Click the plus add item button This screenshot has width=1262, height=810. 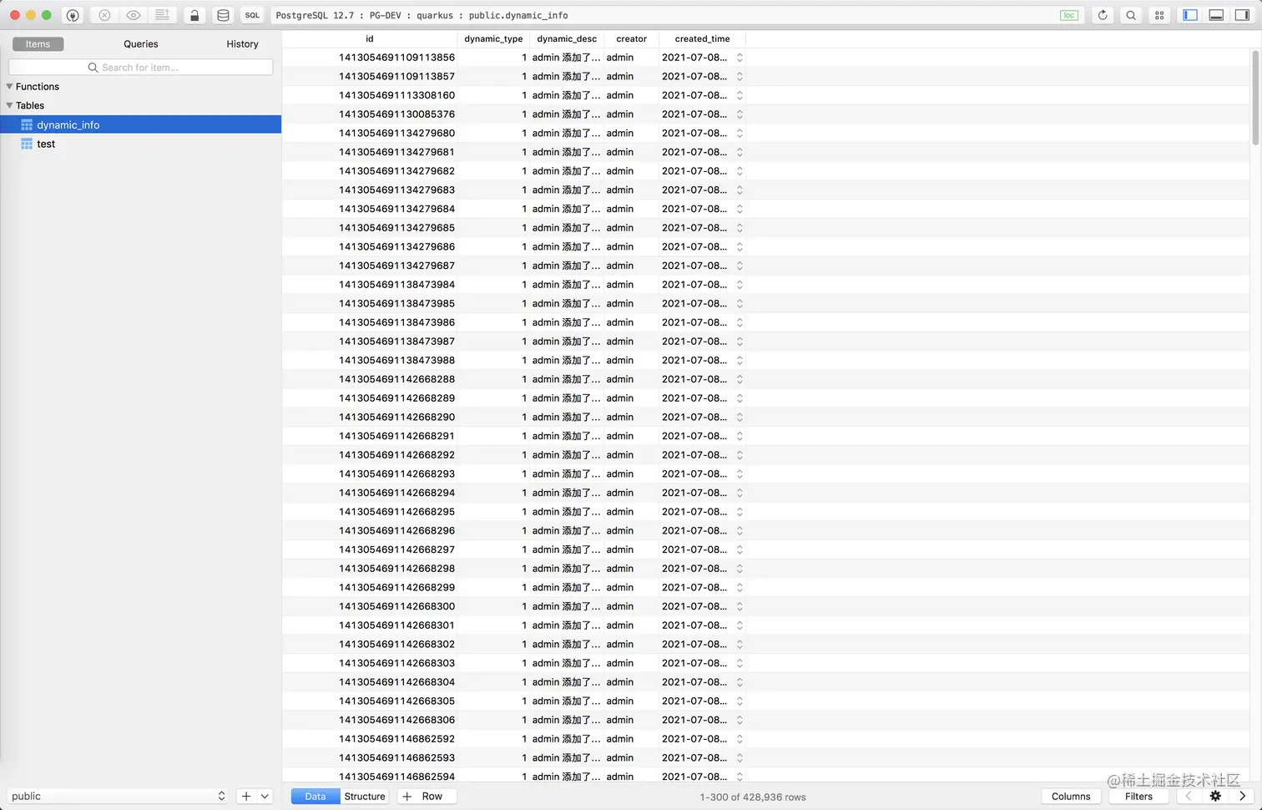pos(246,796)
